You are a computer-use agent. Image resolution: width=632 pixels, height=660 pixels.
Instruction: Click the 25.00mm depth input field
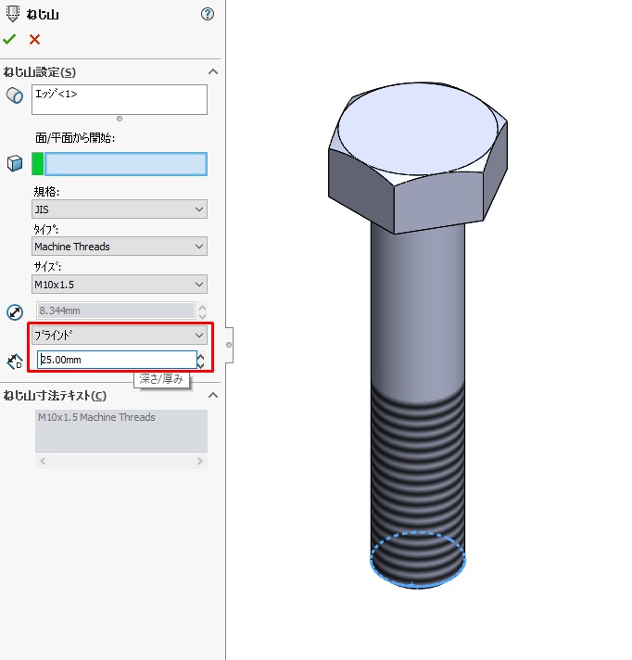116,360
